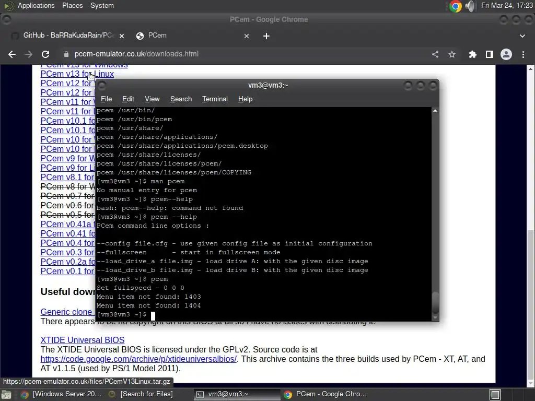Close the PCem tab
The image size is (535, 401).
(247, 36)
